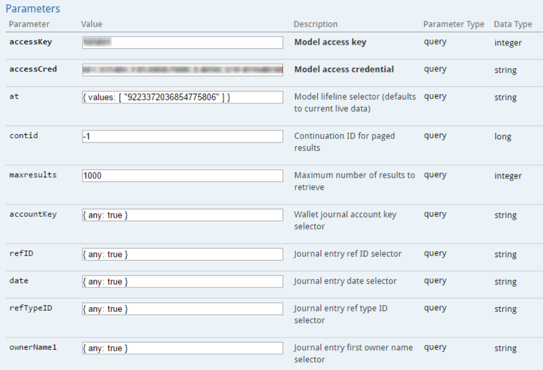This screenshot has height=370, width=543.
Task: Click 'string' data type in accessCred row
Action: pos(505,70)
